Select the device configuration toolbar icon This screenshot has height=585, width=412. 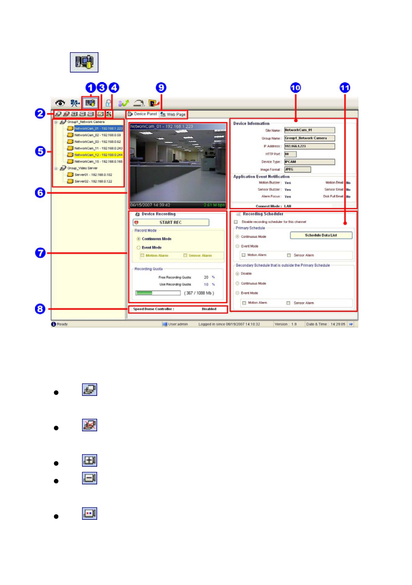click(90, 103)
